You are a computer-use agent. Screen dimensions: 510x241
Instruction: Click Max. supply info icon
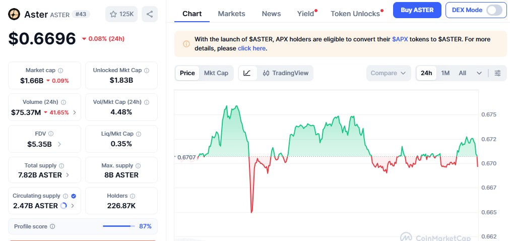point(138,165)
